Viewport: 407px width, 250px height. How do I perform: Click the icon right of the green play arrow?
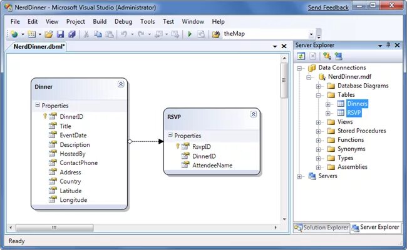(x=201, y=34)
